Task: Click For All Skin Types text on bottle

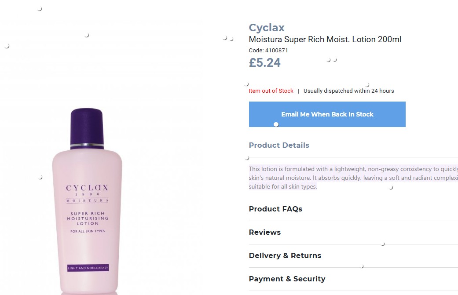Action: pyautogui.click(x=88, y=231)
